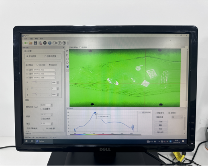Screen dimensions: 208x166
Task: Click the floppy disk save icon
Action: [35, 43]
